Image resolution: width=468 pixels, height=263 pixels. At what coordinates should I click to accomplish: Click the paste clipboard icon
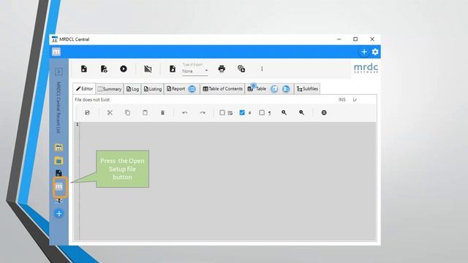click(145, 113)
